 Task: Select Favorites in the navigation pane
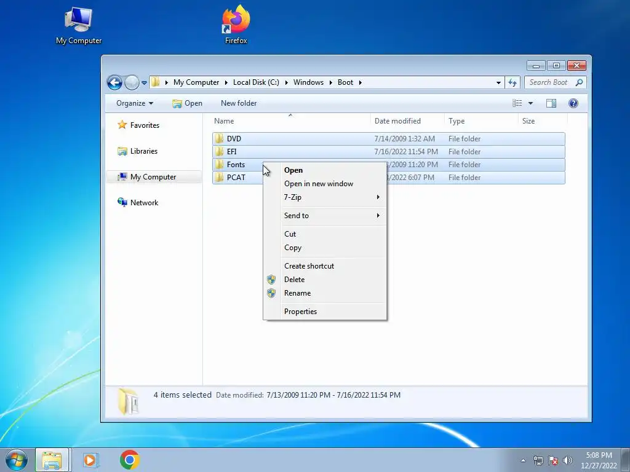point(145,125)
